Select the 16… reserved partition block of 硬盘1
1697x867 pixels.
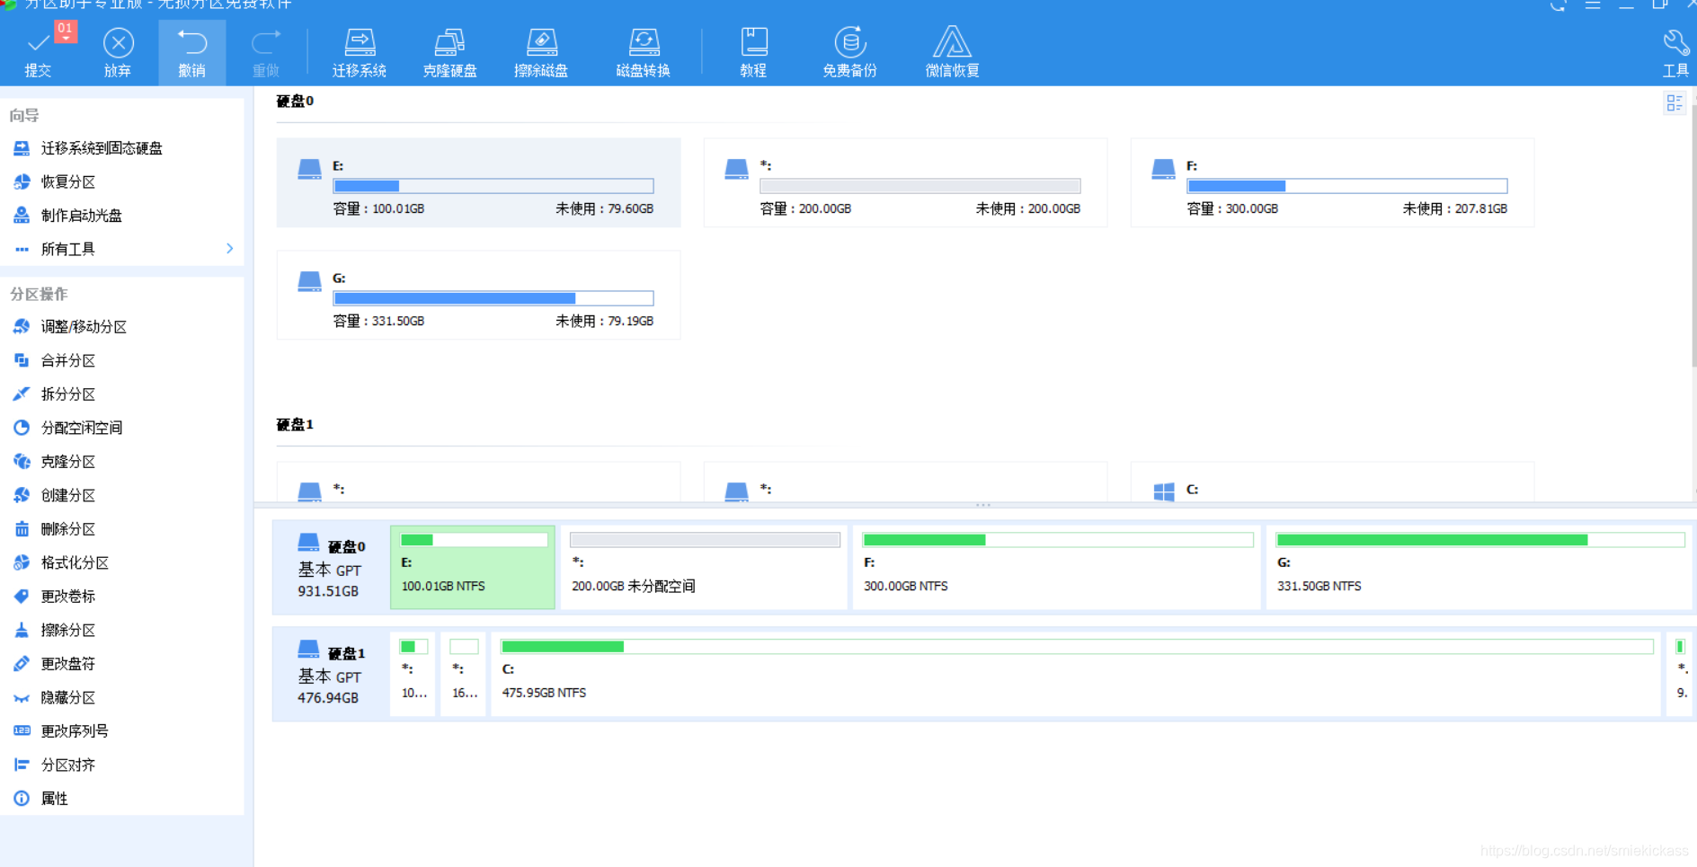pyautogui.click(x=464, y=674)
